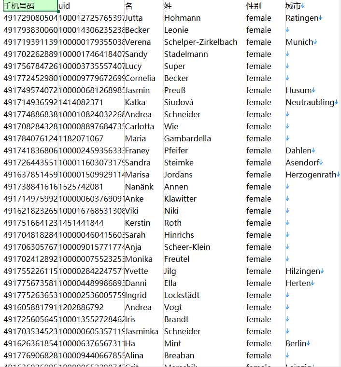Image resolution: width=341 pixels, height=367 pixels.
Task: Click the uid cell 1182071067
Action: click(x=91, y=138)
